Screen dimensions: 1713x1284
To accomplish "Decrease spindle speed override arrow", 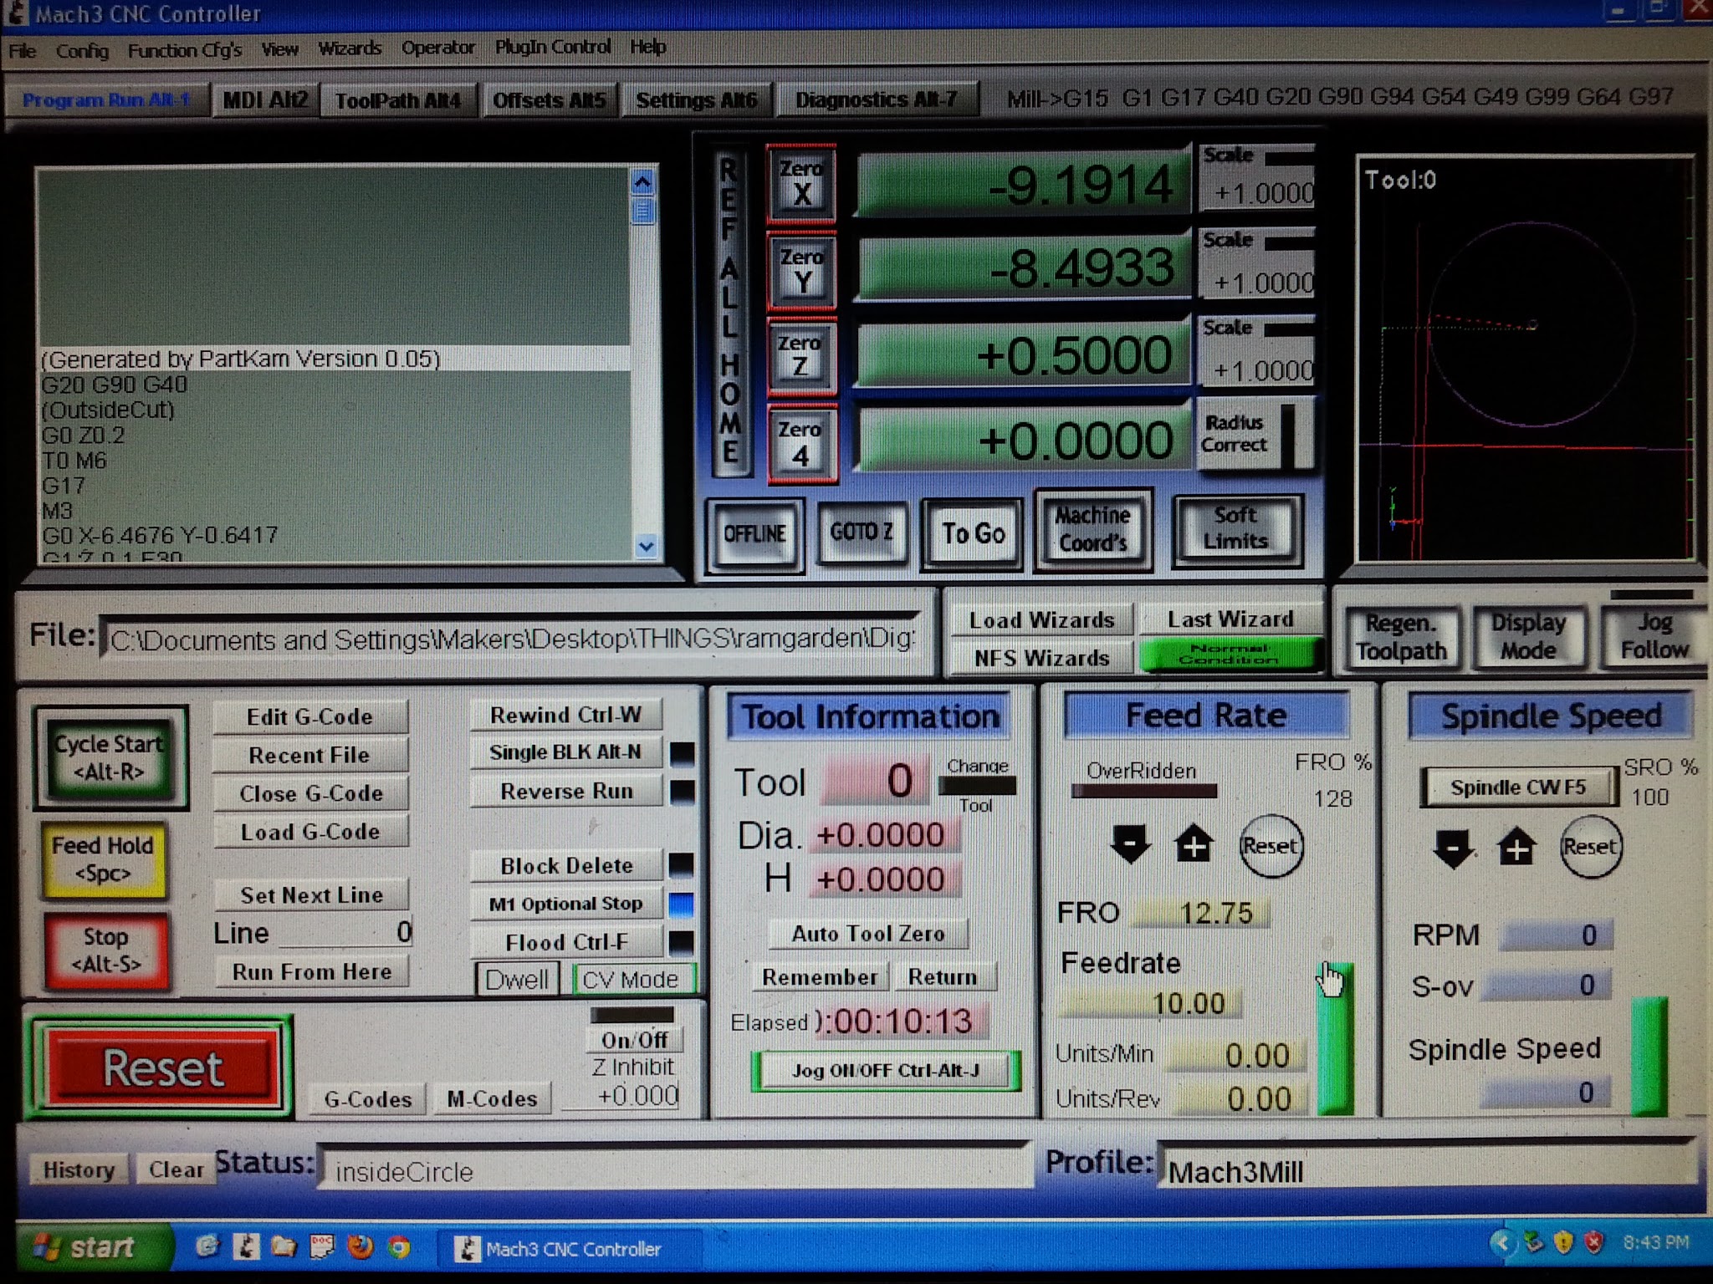I will (x=1453, y=848).
